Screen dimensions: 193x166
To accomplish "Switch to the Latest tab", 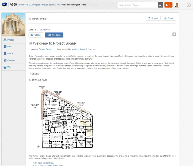I will click(x=32, y=30).
